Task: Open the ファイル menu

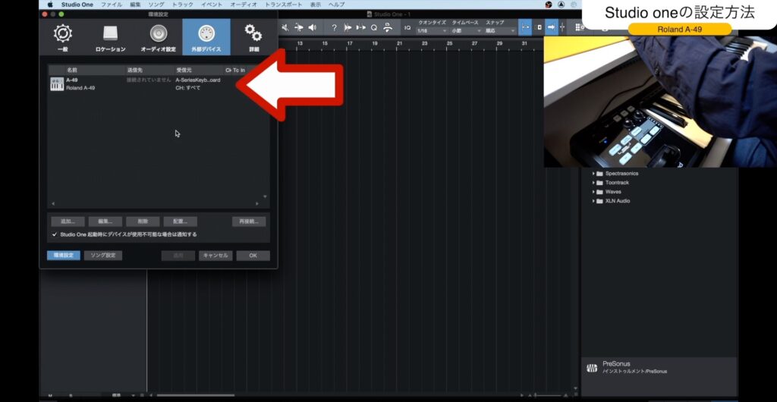Action: 111,5
